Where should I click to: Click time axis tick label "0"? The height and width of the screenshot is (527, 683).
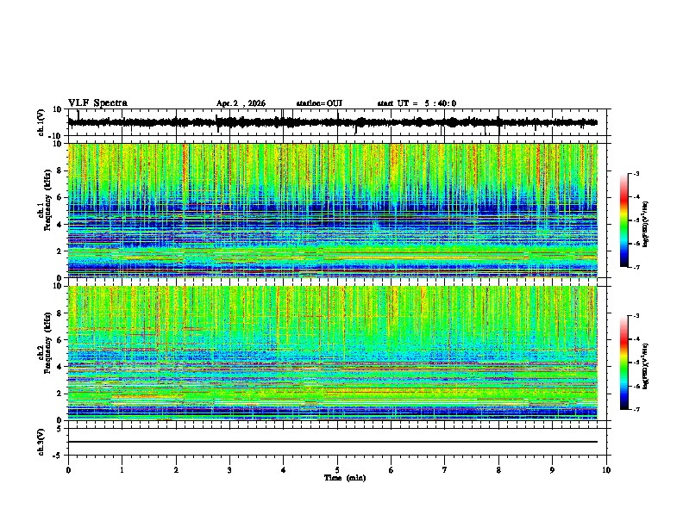point(68,470)
